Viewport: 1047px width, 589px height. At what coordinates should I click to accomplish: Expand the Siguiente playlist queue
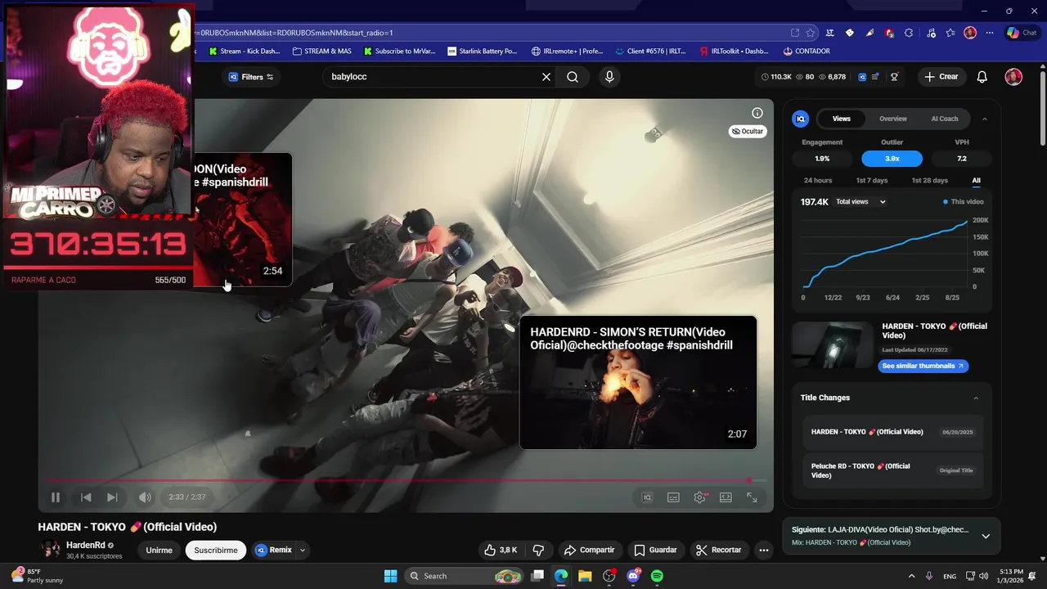pos(986,536)
